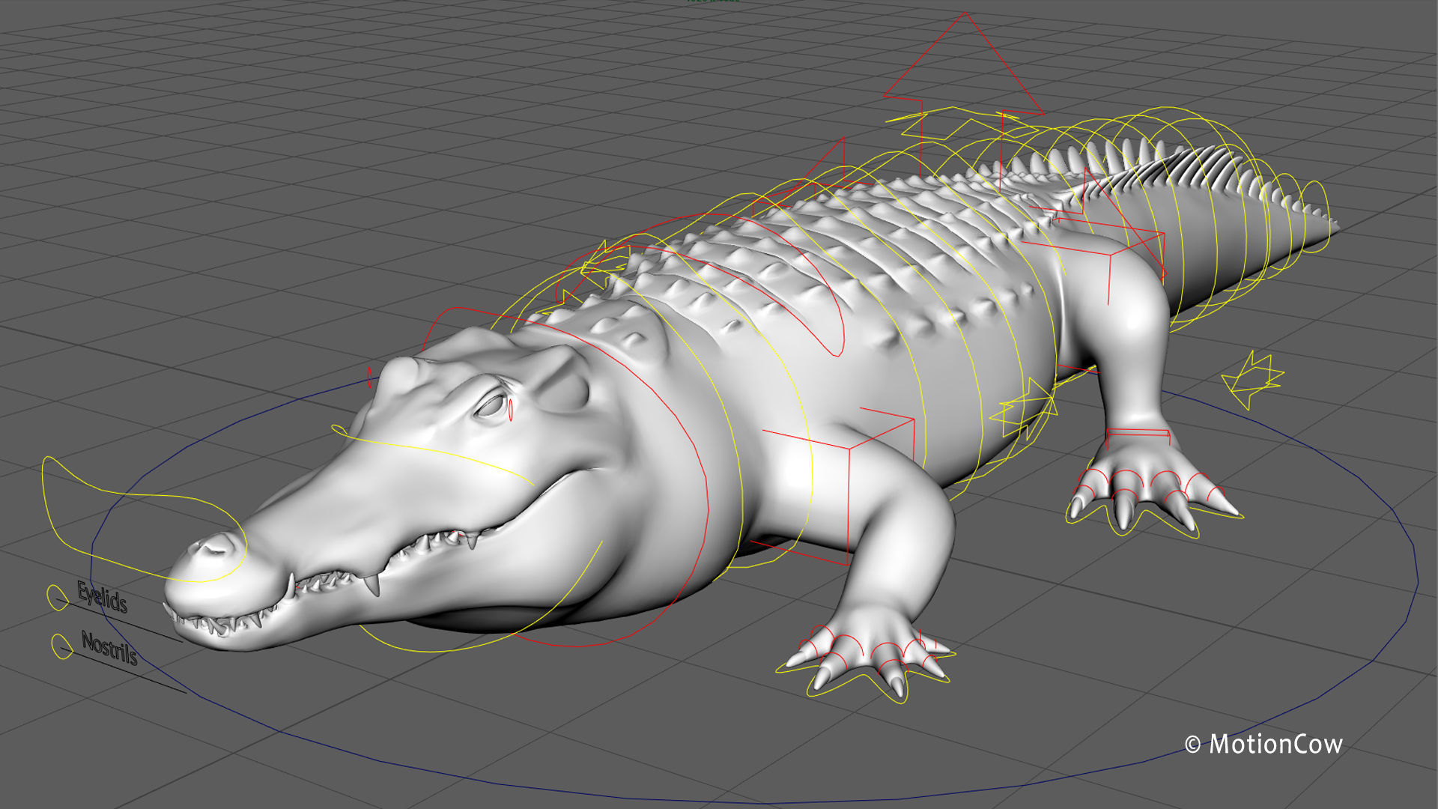Click the 'Nostrils' label text
This screenshot has height=809, width=1438.
point(109,648)
